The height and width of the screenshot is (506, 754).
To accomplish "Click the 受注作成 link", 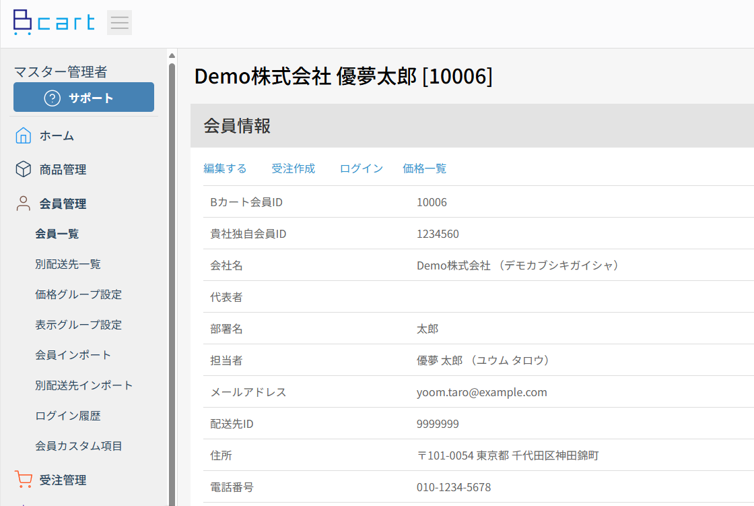I will (293, 168).
